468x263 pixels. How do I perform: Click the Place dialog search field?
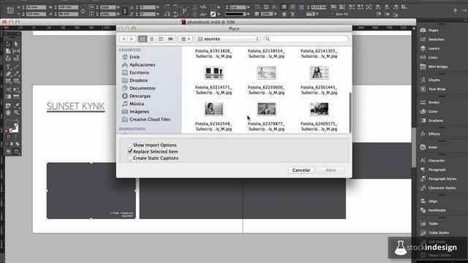306,39
